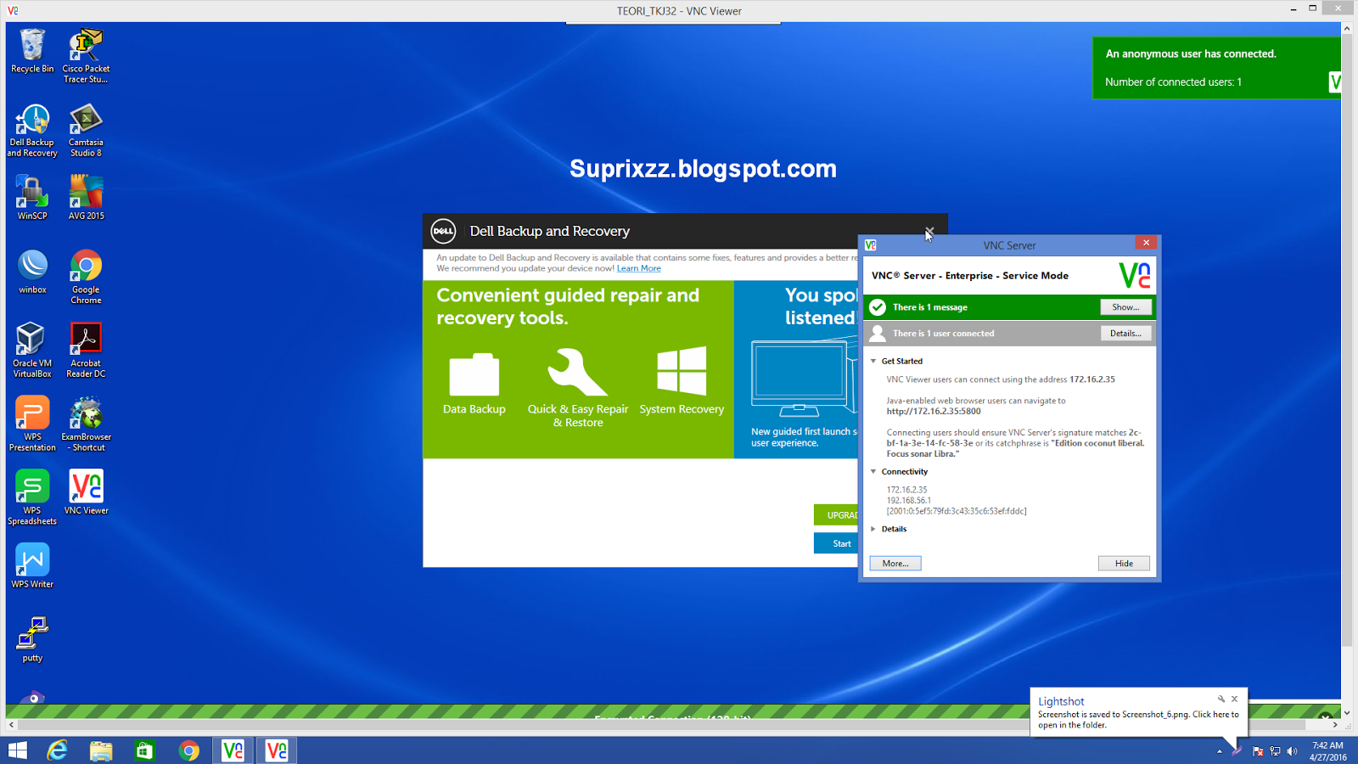The height and width of the screenshot is (764, 1358).
Task: Open the Windows Store taskbar icon
Action: [145, 750]
